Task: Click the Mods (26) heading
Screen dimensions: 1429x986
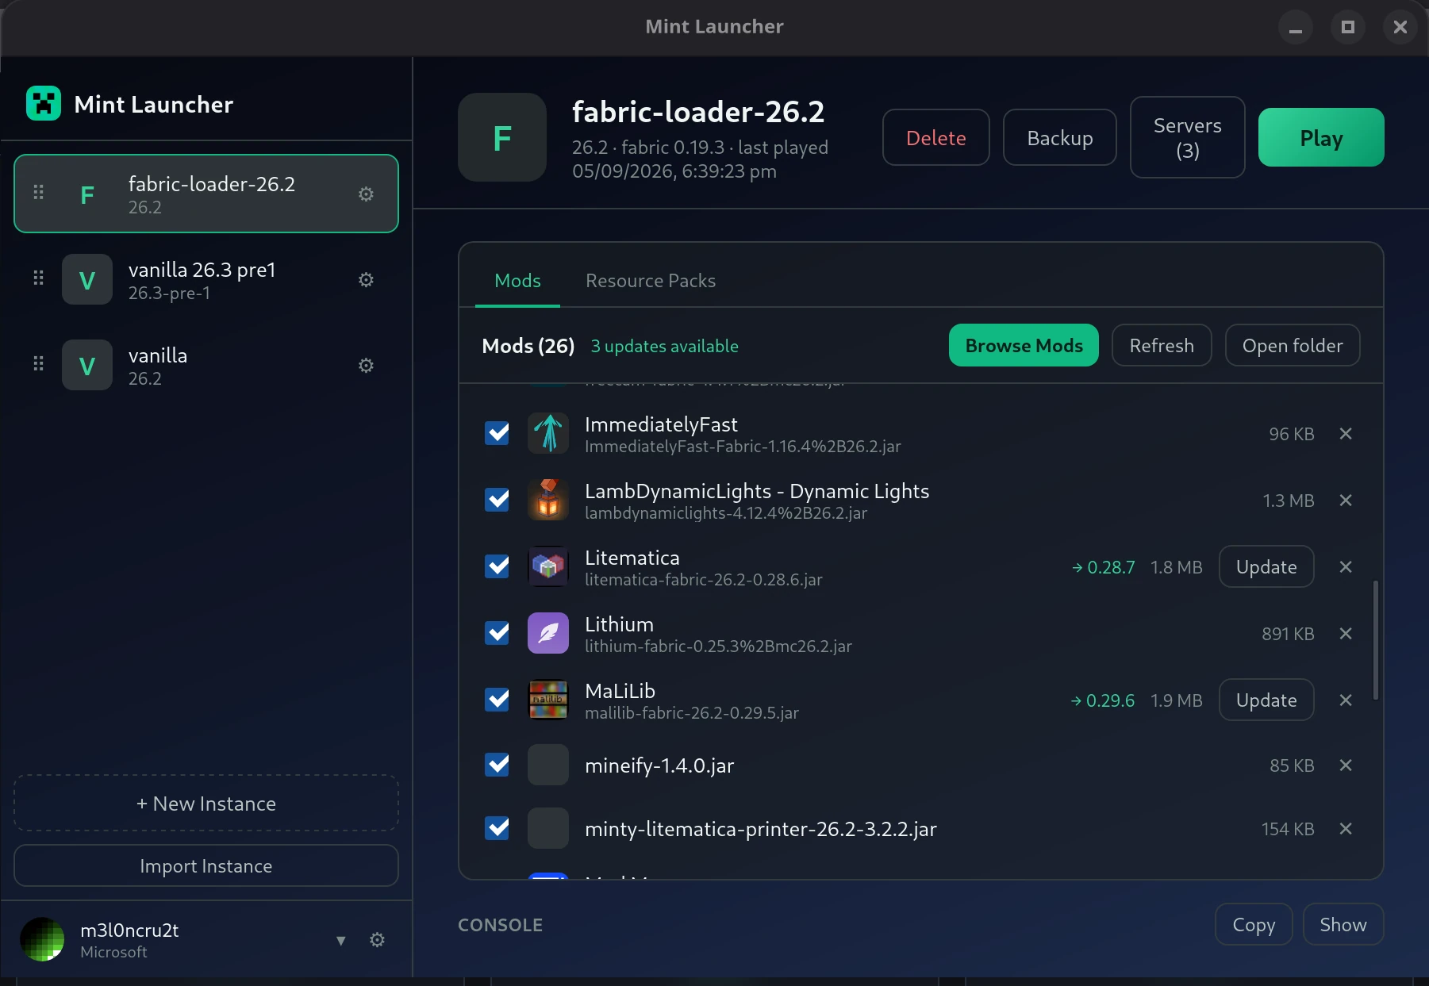Action: [x=528, y=346]
